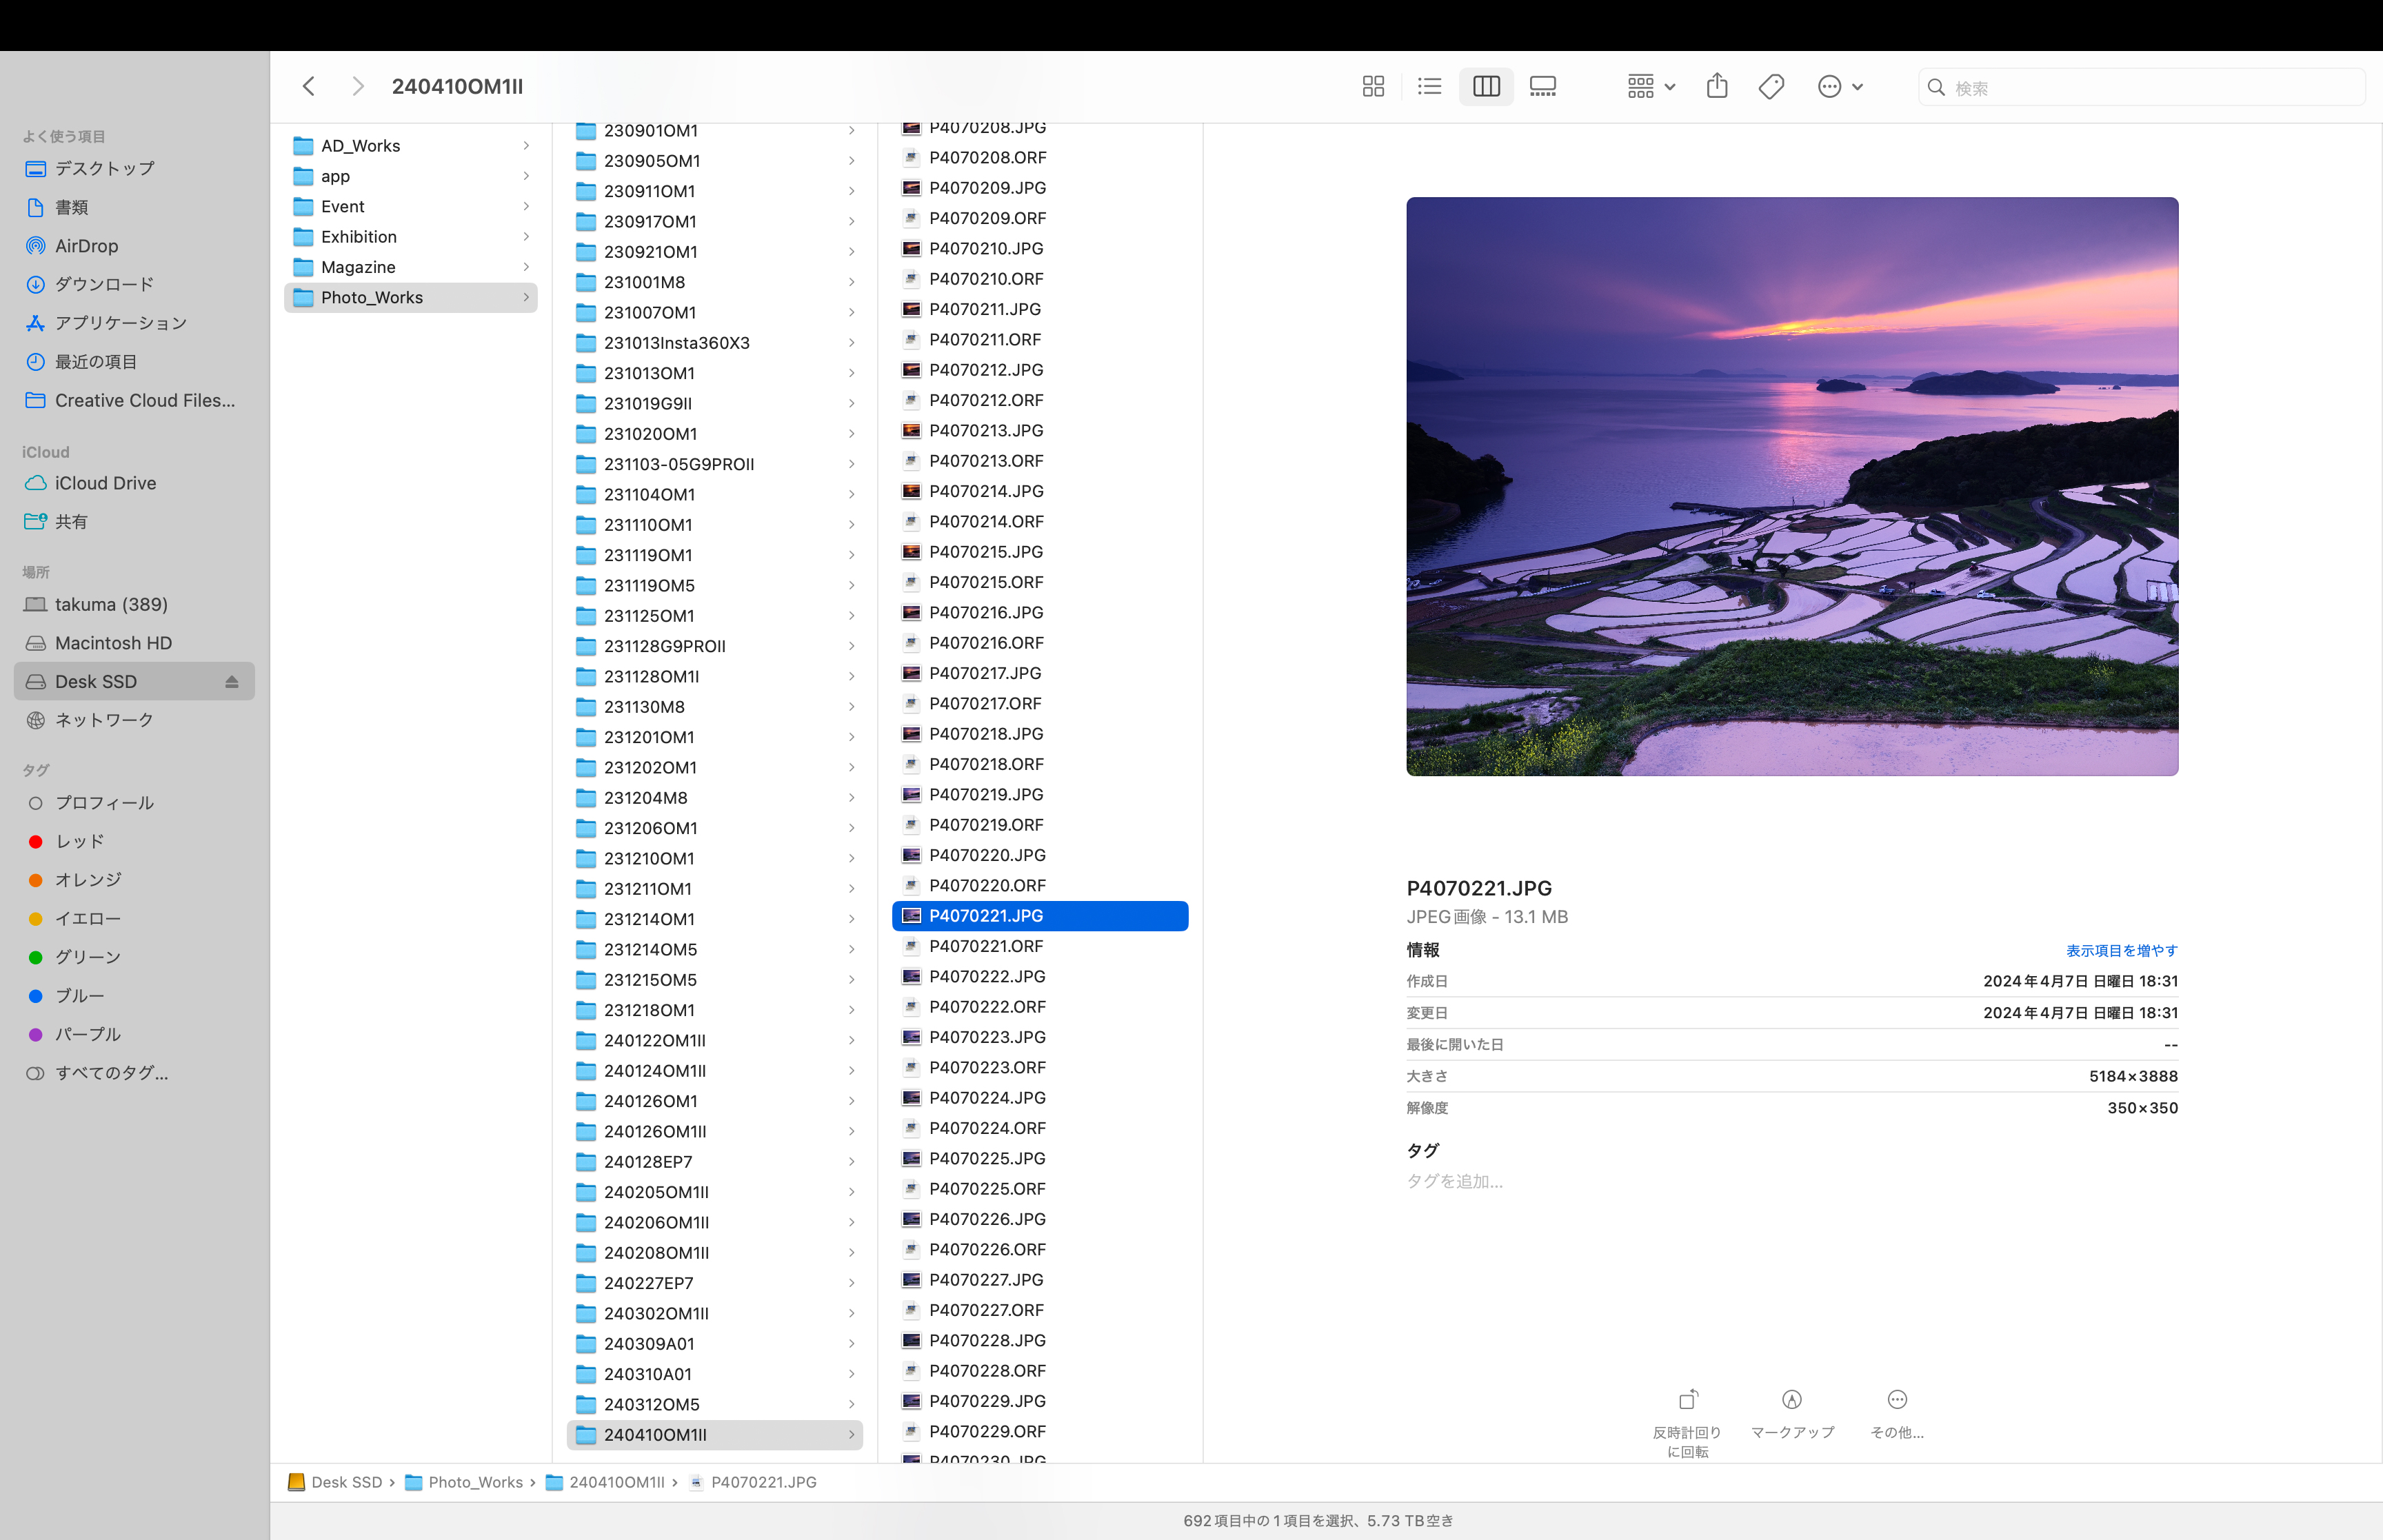Switch to gallery view
The width and height of the screenshot is (2383, 1540).
pos(1542,87)
